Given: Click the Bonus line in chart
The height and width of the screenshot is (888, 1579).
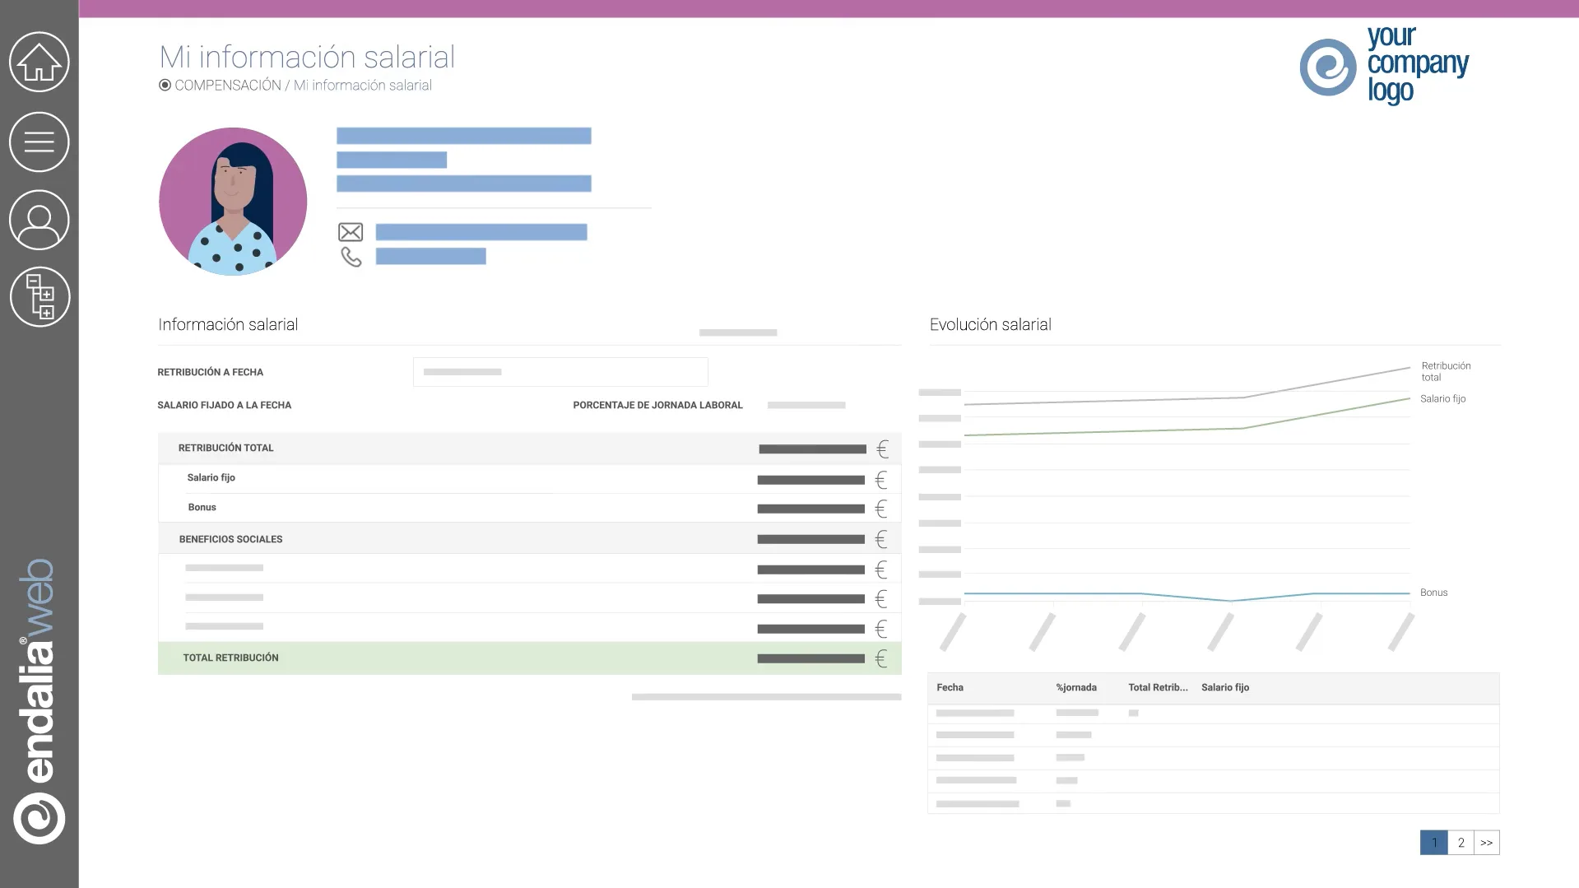Looking at the screenshot, I should [x=1187, y=594].
